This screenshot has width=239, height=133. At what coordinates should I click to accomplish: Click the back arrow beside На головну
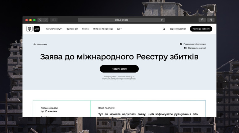[x=34, y=44]
